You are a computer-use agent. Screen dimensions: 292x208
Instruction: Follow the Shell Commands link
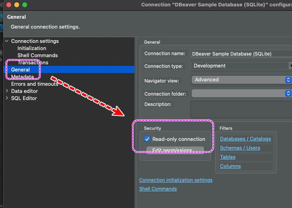pos(158,189)
